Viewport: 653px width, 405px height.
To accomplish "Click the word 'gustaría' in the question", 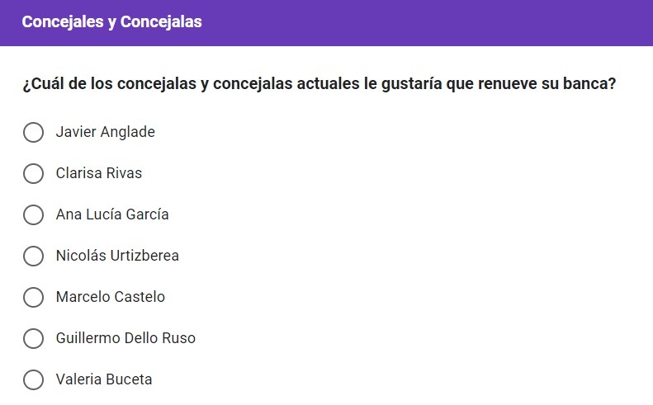I will coord(411,84).
